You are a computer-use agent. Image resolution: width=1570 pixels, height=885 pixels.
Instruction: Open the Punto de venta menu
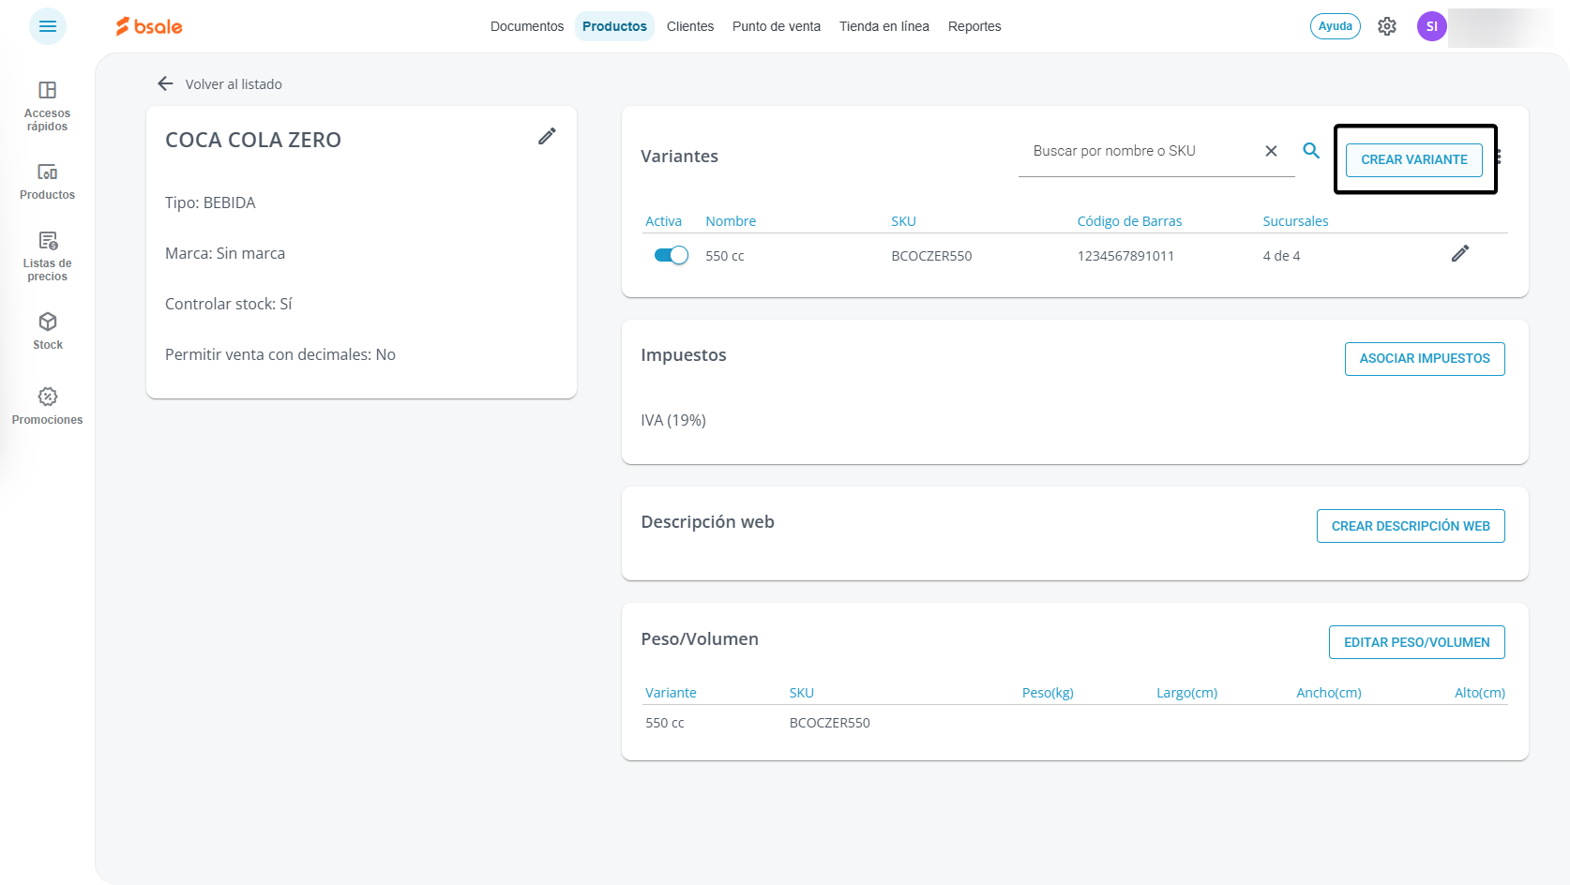coord(777,26)
